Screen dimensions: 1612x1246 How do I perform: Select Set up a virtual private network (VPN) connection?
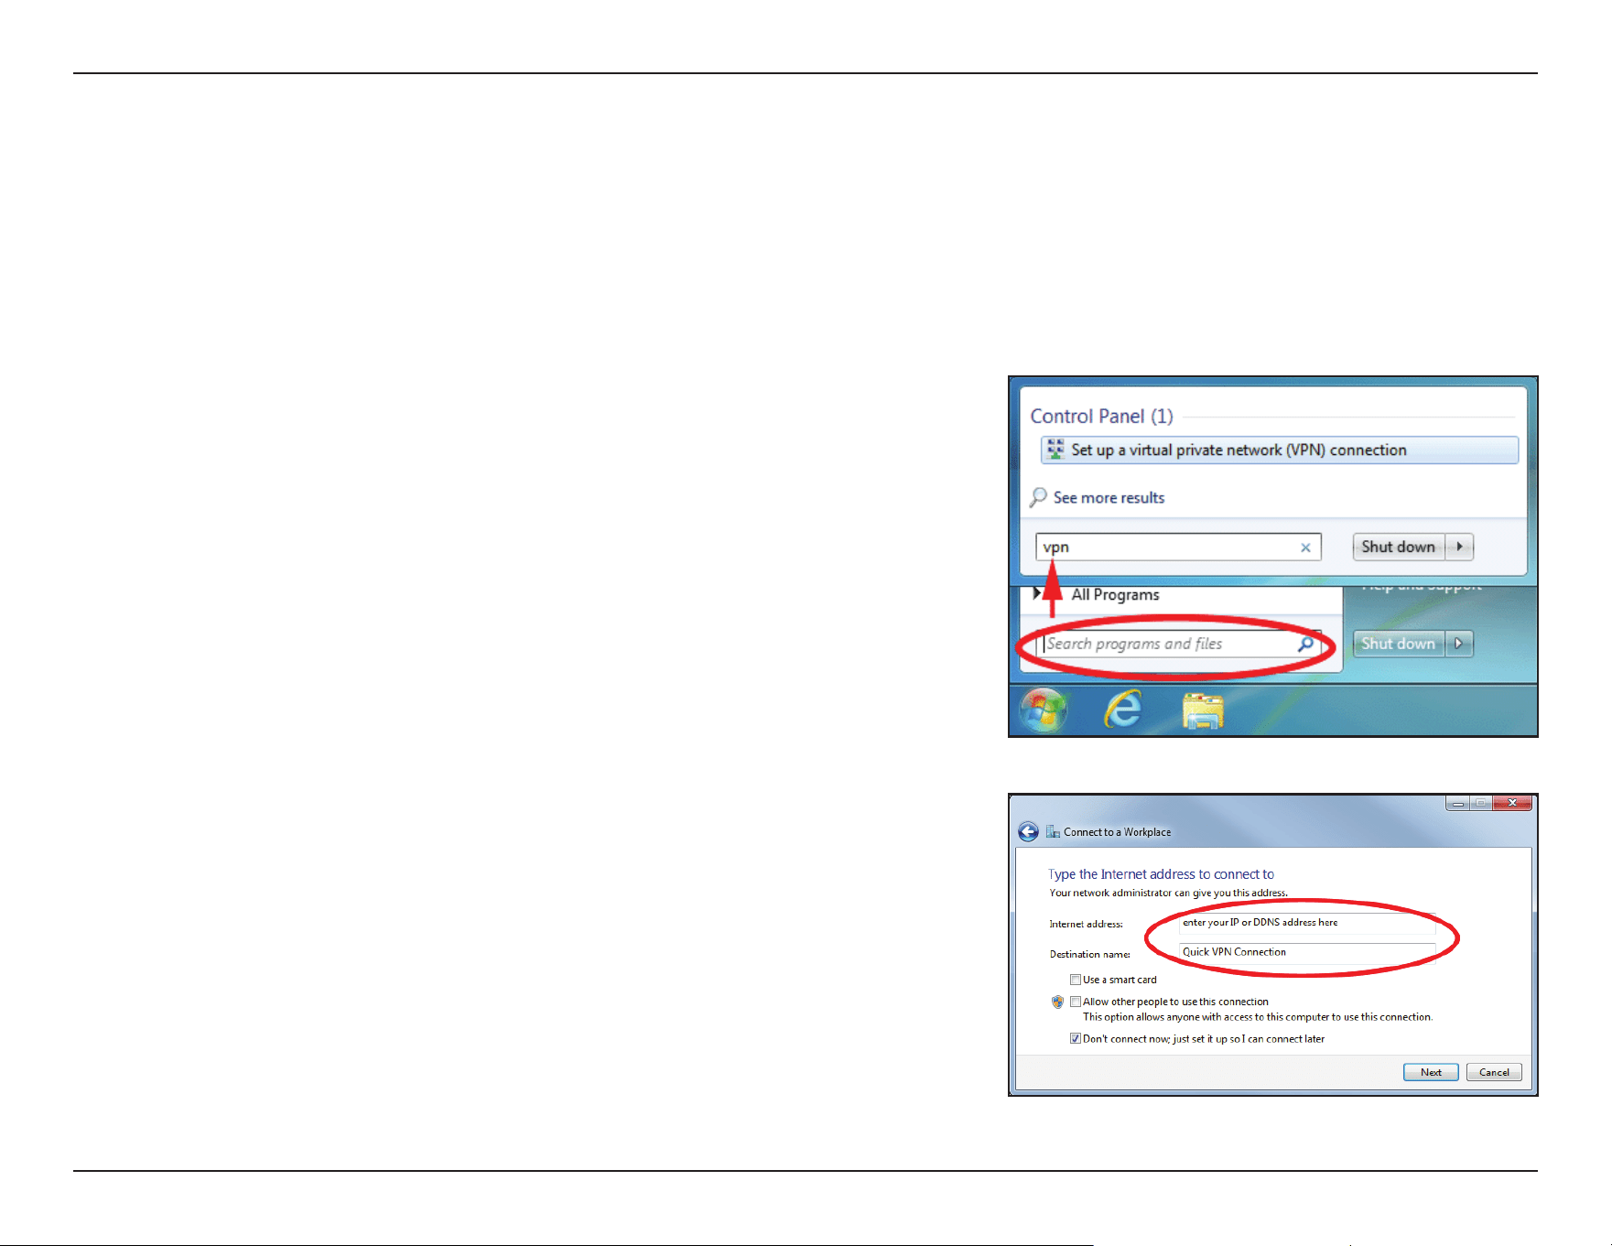point(1279,450)
